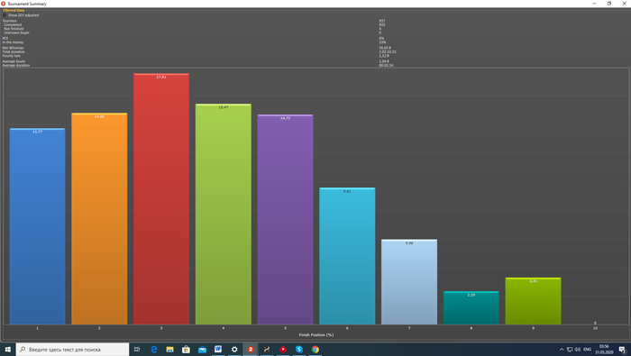Click the Total duration label
631x356 pixels.
pyautogui.click(x=14, y=52)
